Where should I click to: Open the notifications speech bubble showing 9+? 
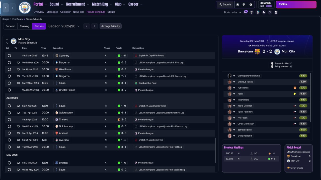[246, 12]
